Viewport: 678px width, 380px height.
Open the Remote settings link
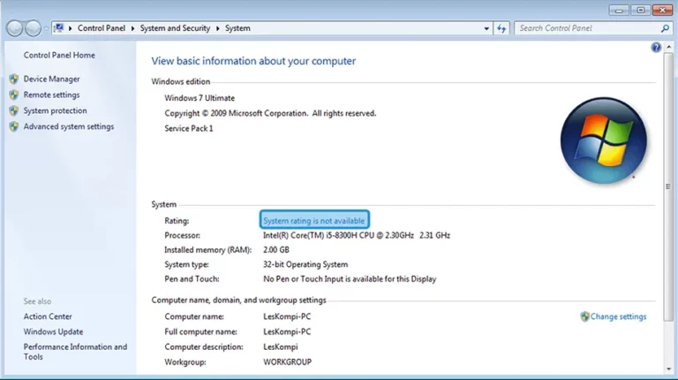(x=51, y=95)
